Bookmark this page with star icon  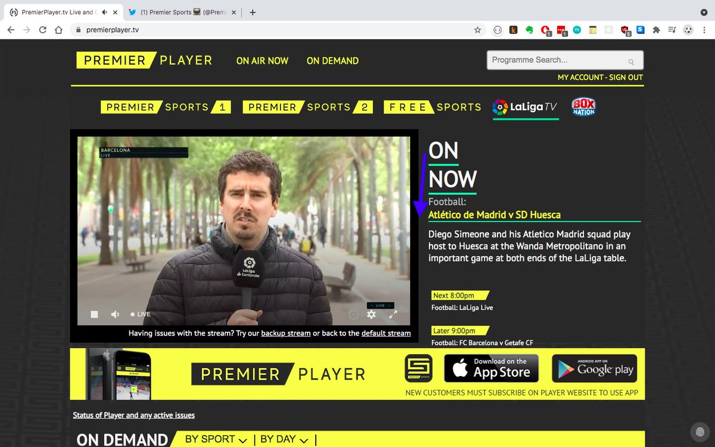[x=477, y=30]
